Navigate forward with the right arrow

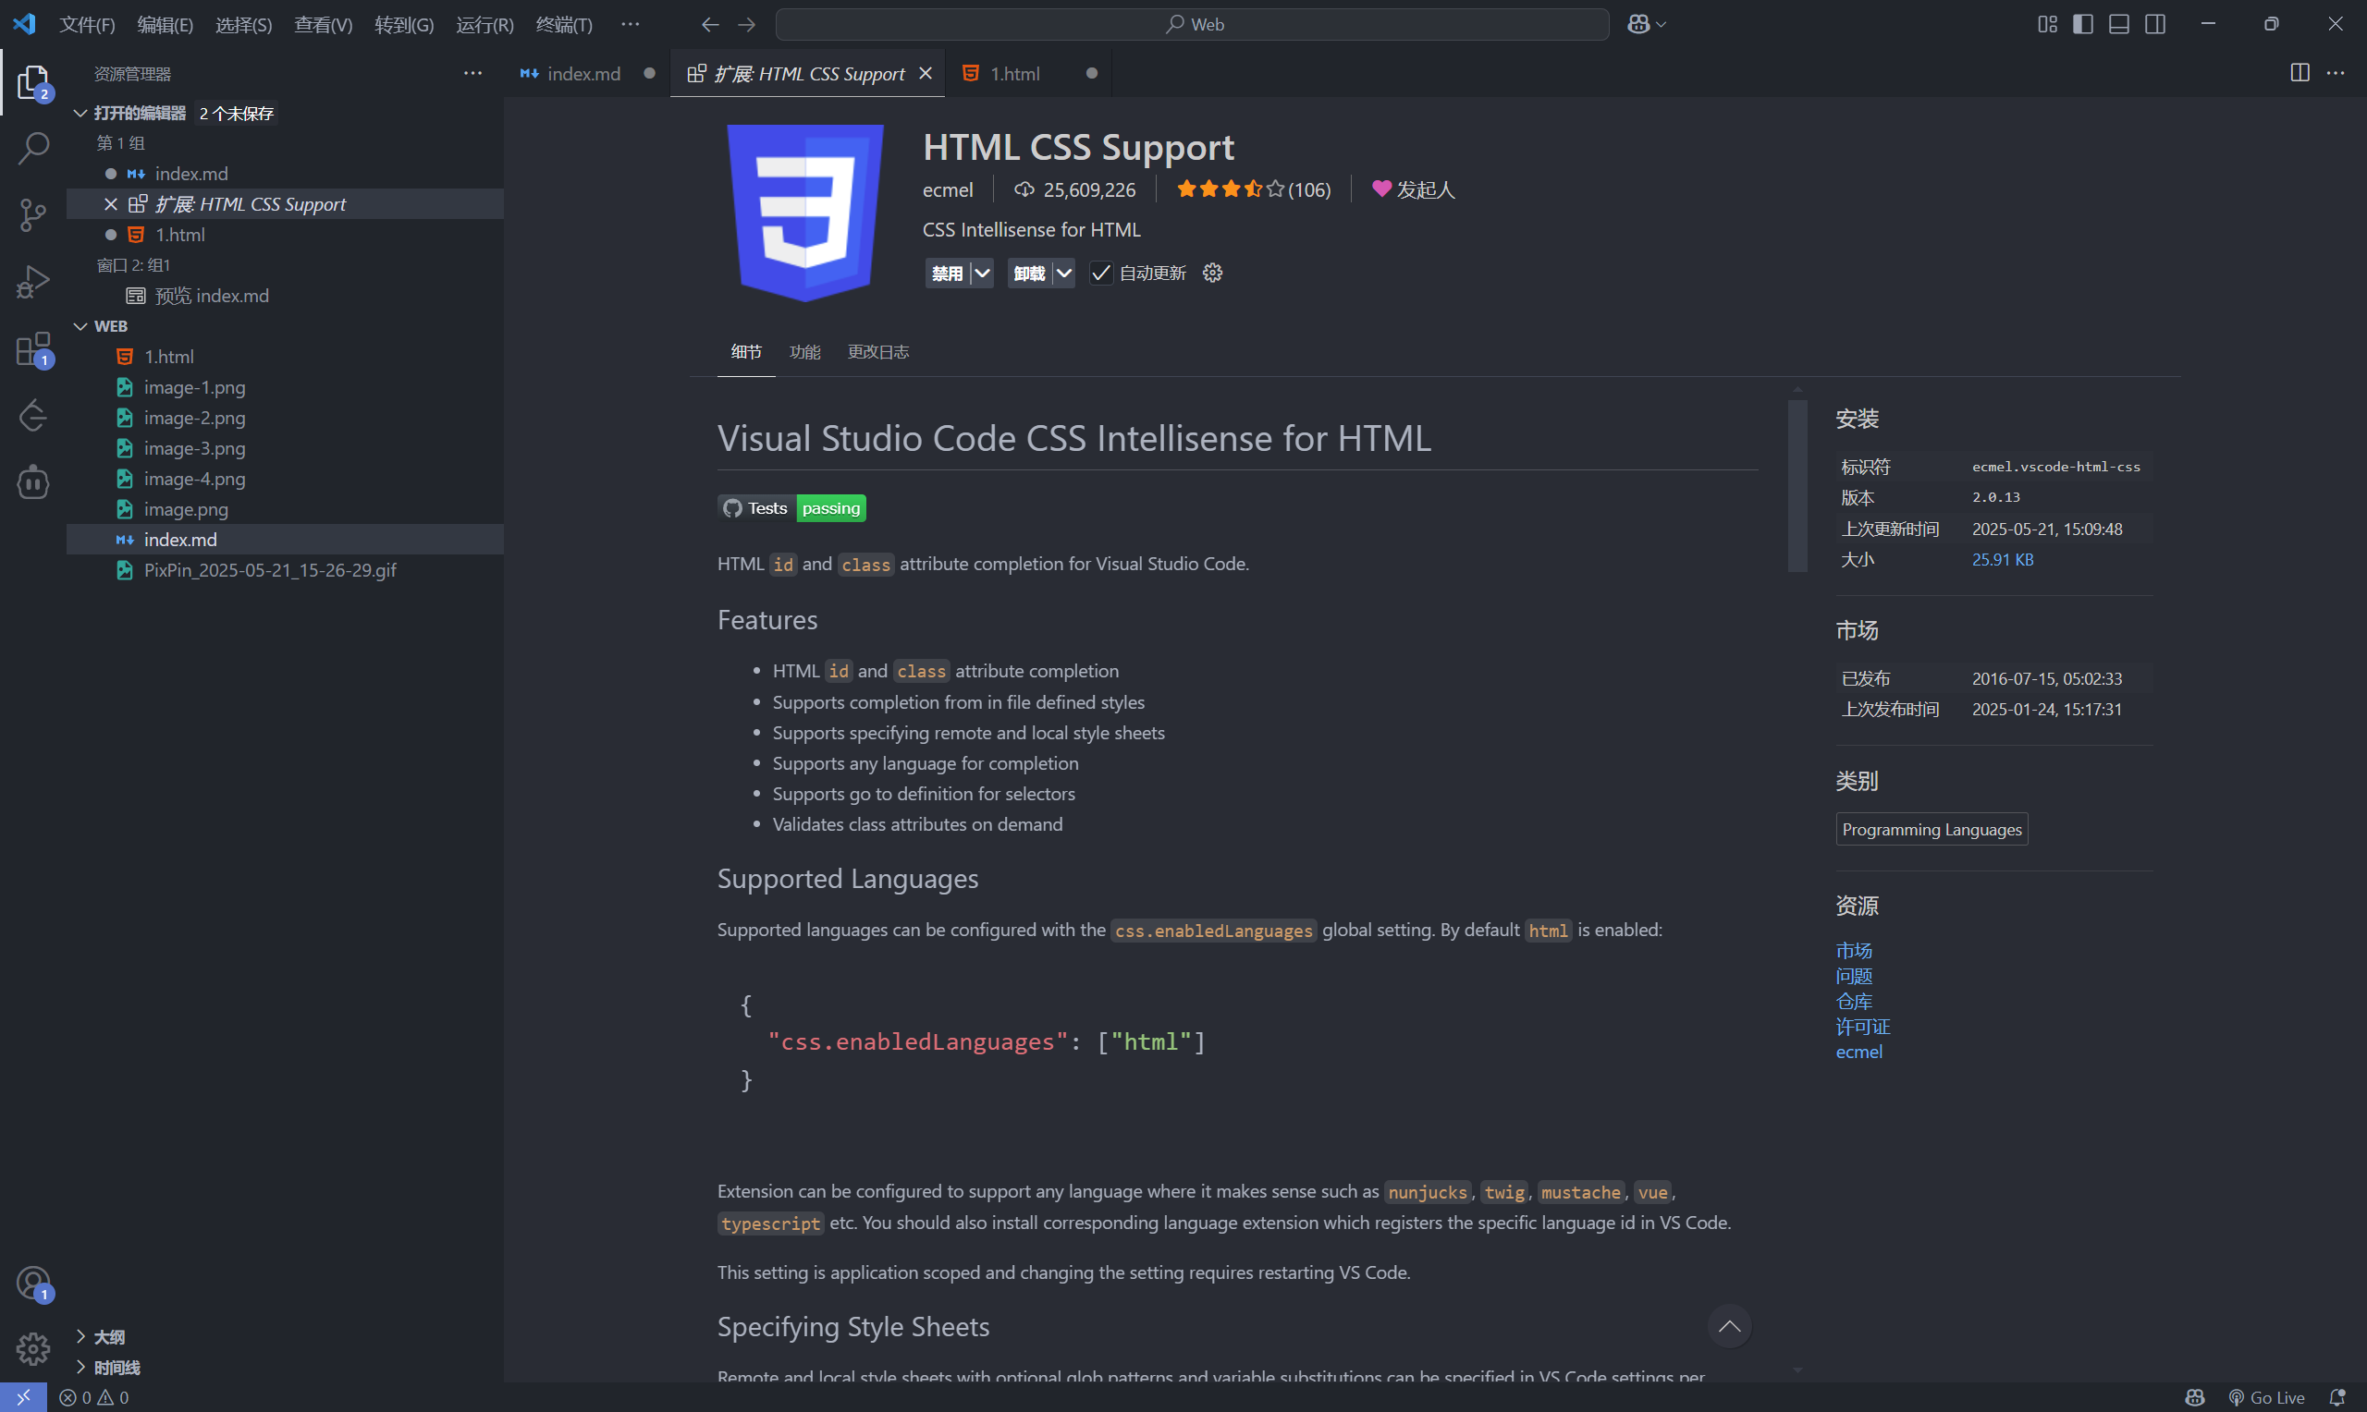[x=747, y=25]
